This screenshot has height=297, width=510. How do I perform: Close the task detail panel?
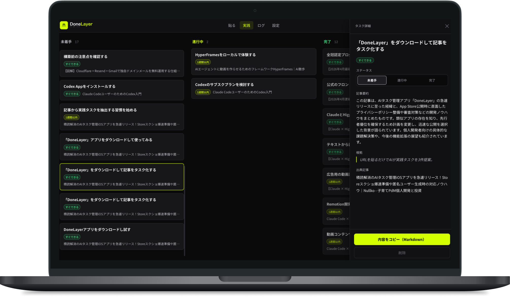447,26
